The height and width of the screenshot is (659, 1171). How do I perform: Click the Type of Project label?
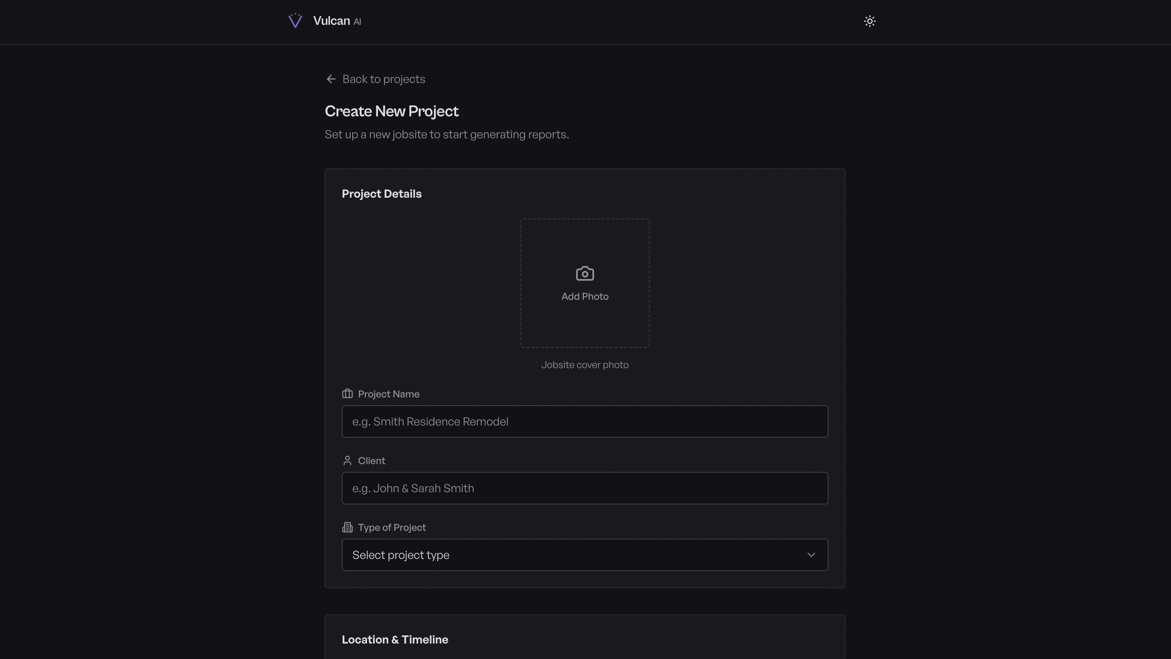391,527
